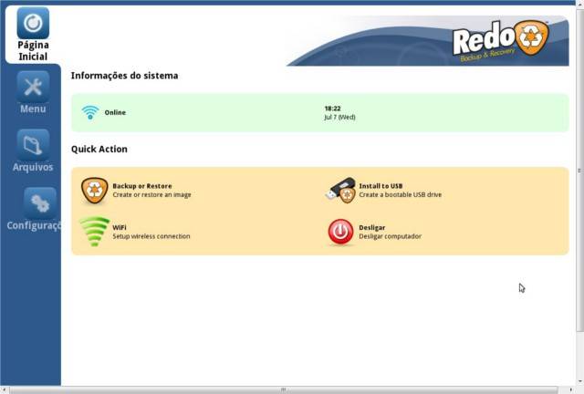Click the horizontal scrollbar at the bottom
584x394 pixels.
(x=283, y=390)
